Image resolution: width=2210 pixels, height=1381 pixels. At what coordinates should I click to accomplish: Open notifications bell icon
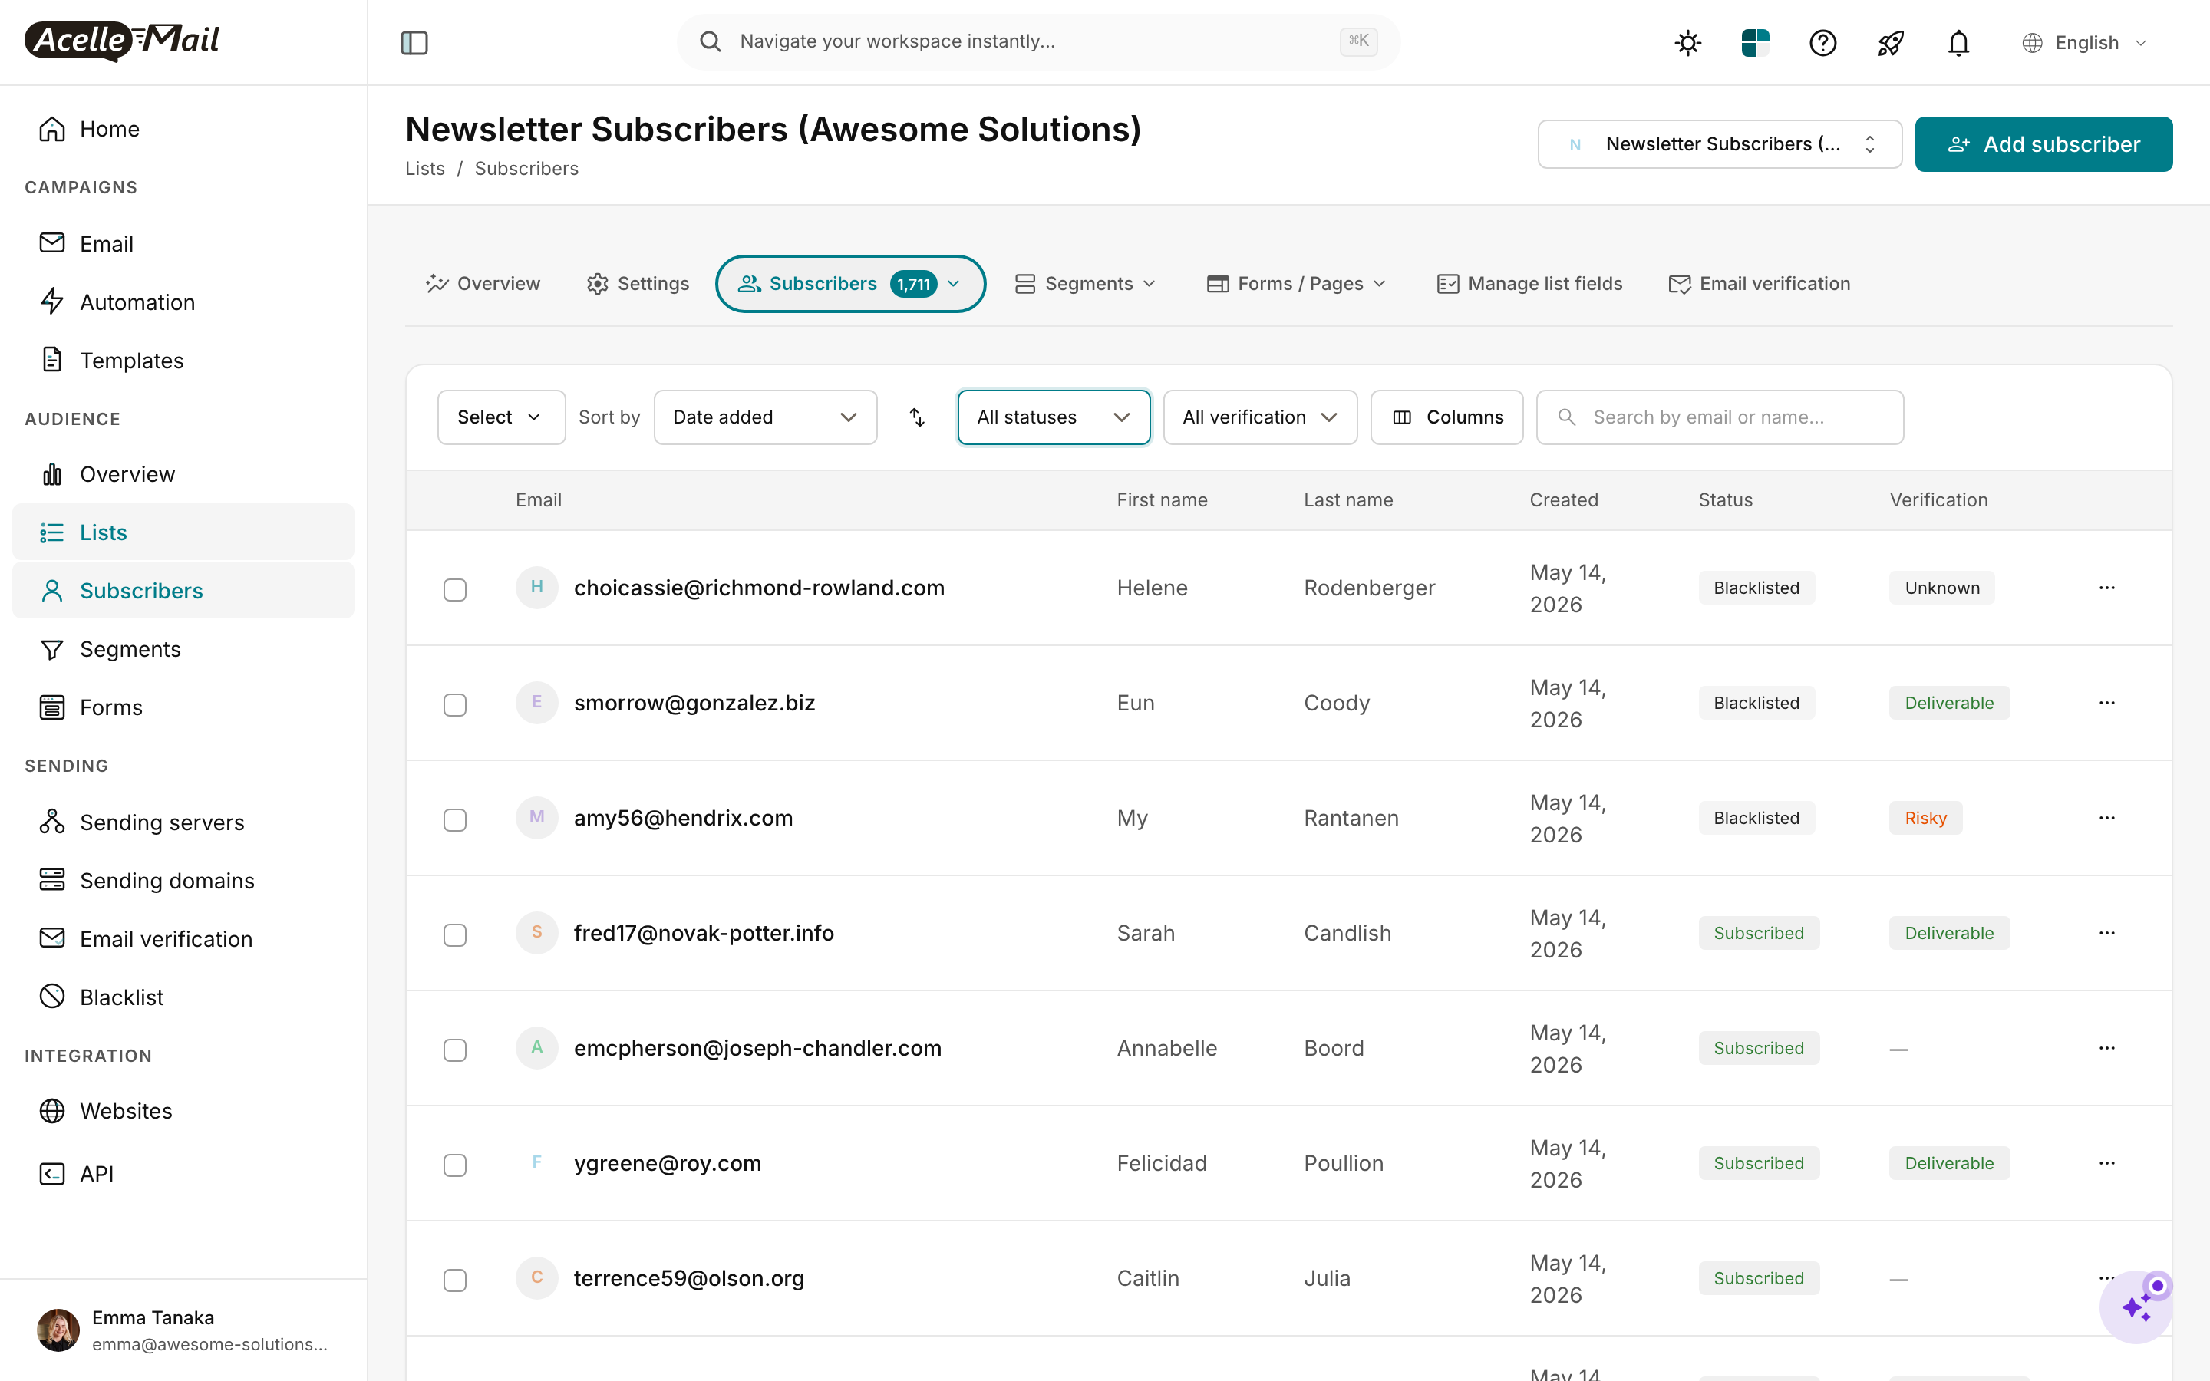point(1958,42)
